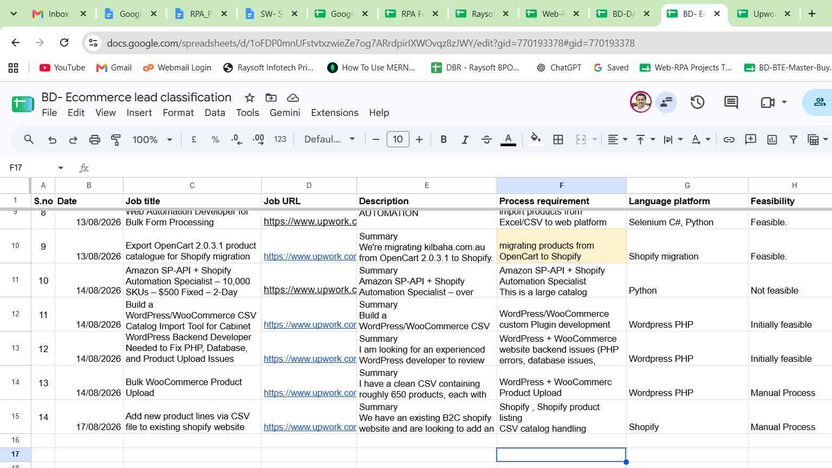Image resolution: width=832 pixels, height=468 pixels.
Task: Star the BD- Ecommerce lead classification document
Action: pyautogui.click(x=250, y=97)
